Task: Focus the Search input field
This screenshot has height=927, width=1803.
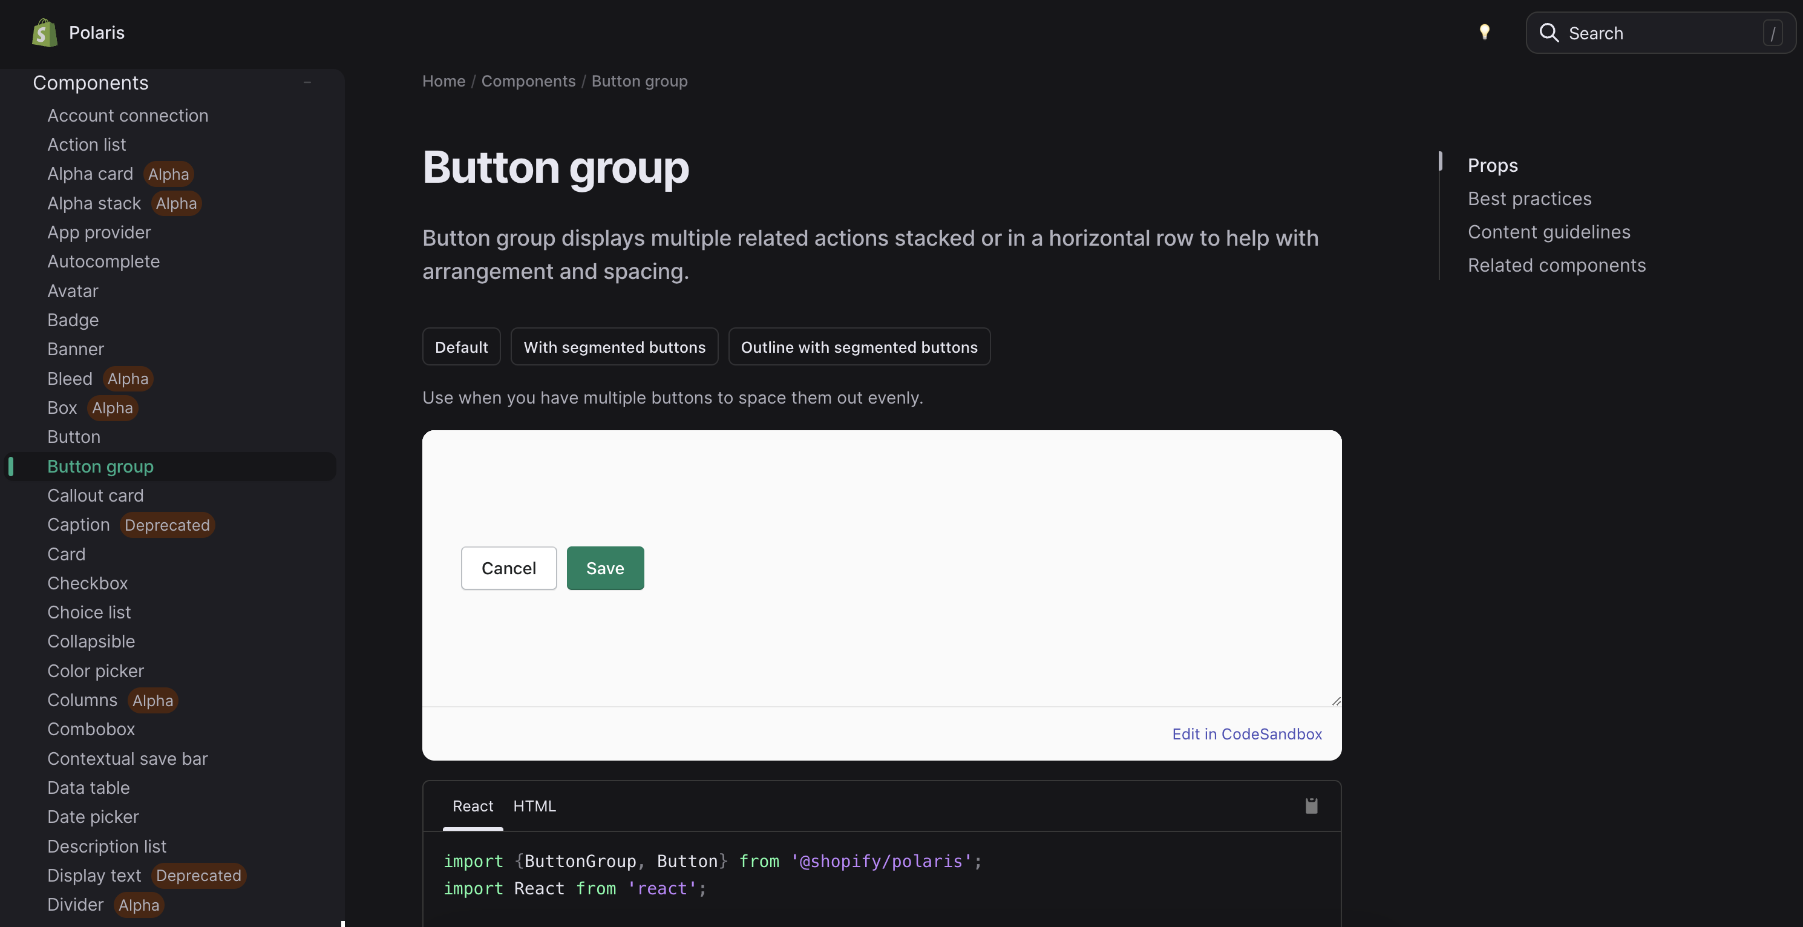Action: 1659,33
